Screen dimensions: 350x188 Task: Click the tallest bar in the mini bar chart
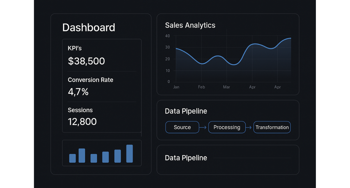129,154
